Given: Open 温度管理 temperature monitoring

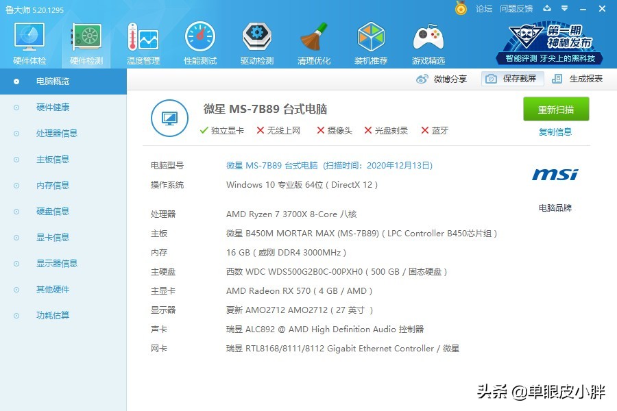Looking at the screenshot, I should 142,41.
